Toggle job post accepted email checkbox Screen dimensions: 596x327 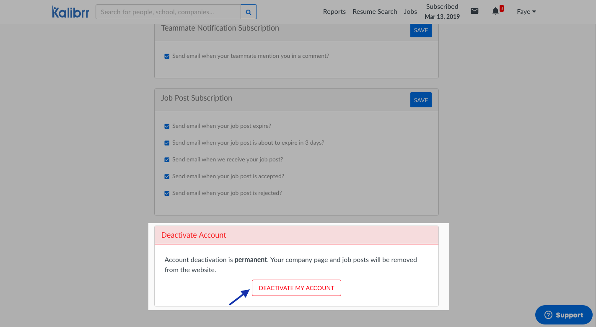(x=167, y=176)
